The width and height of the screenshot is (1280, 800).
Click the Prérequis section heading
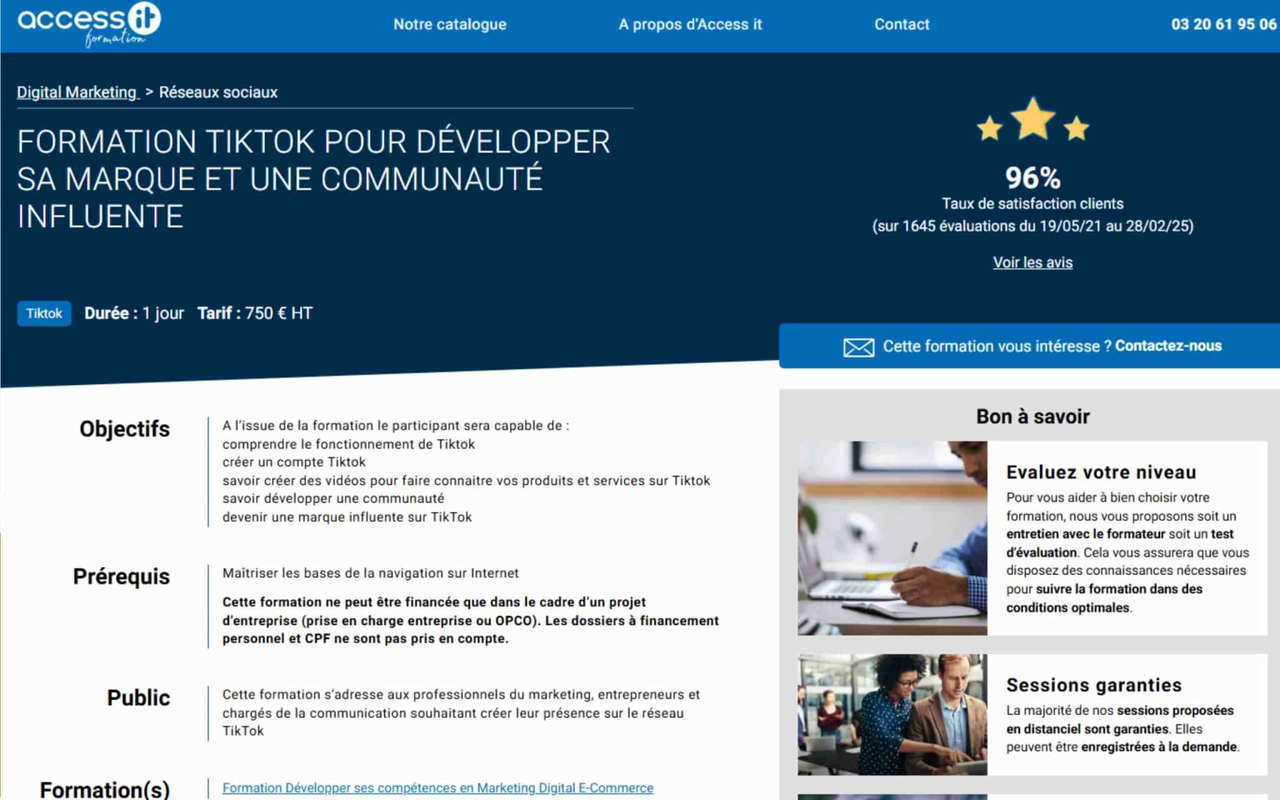pos(121,577)
